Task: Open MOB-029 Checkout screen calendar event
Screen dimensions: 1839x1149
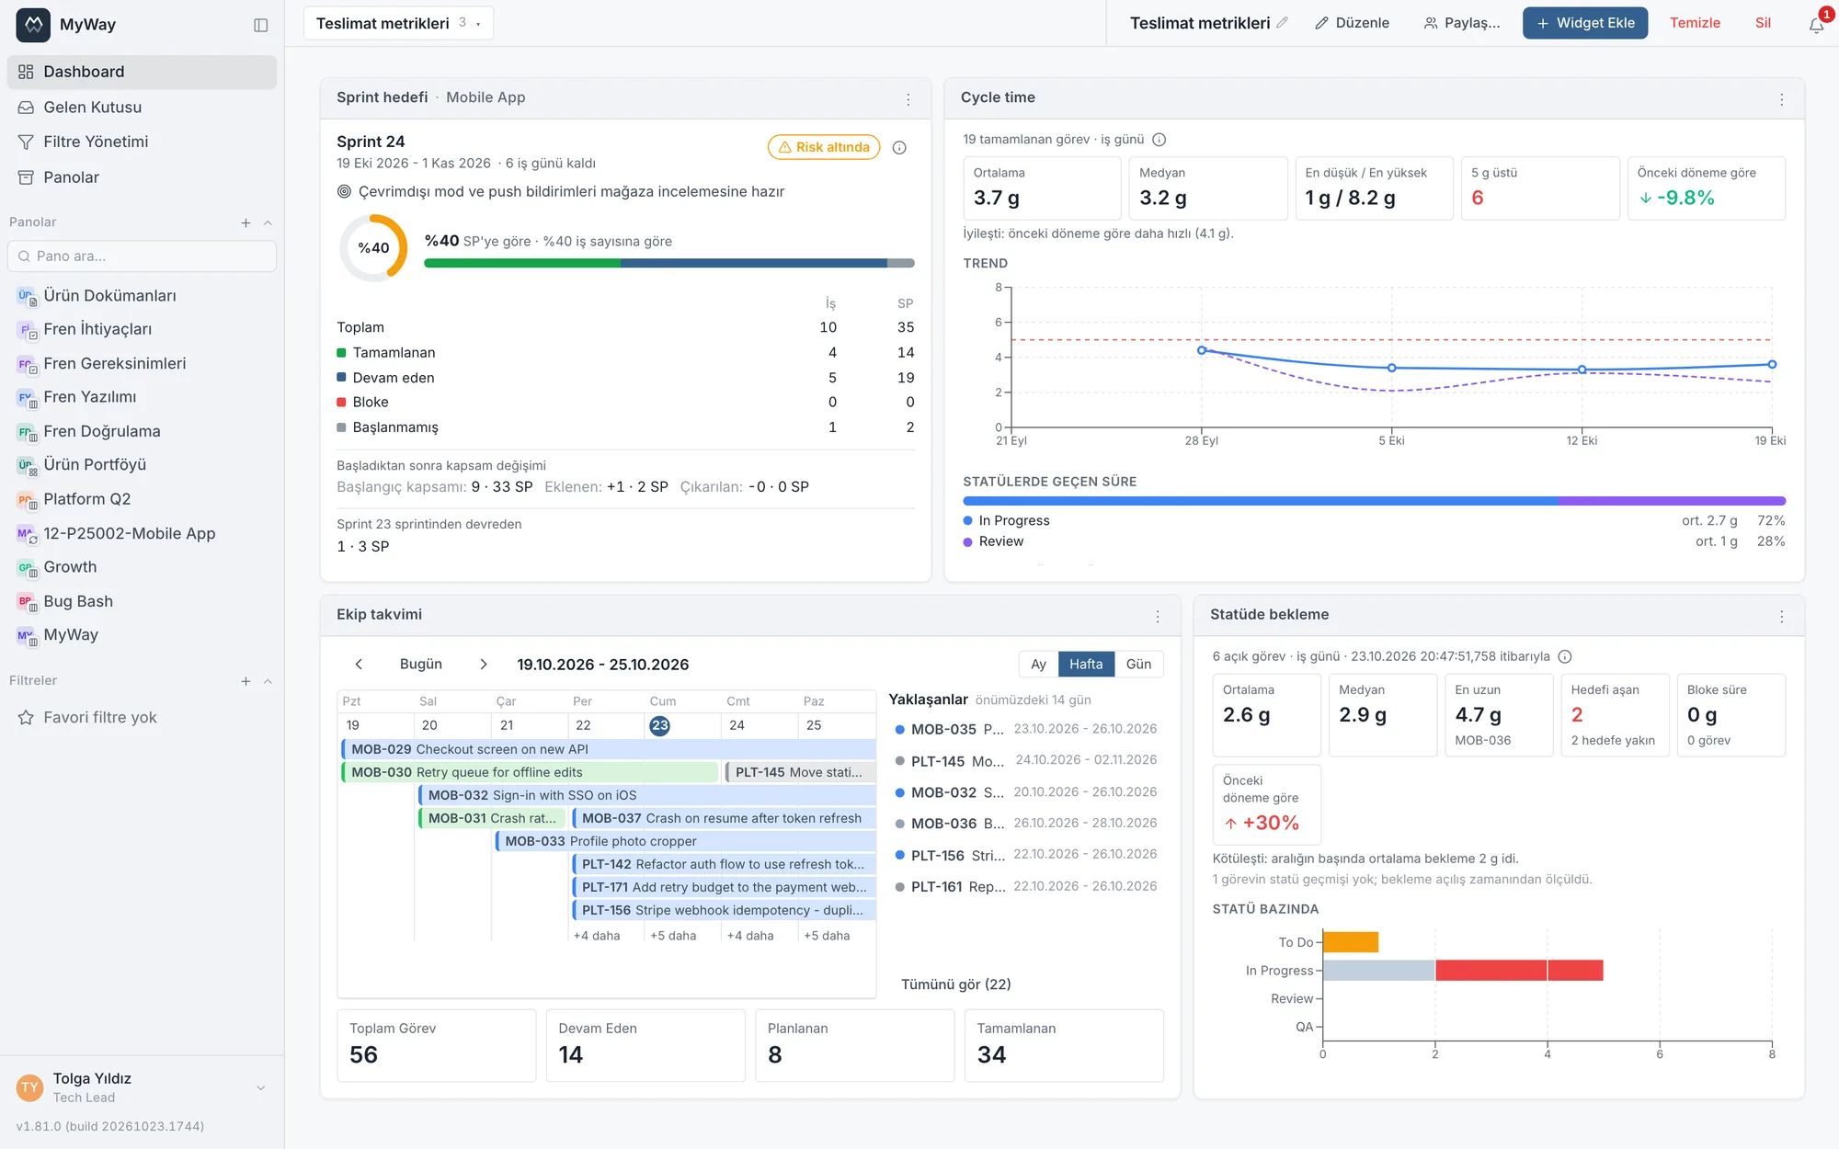Action: [608, 749]
